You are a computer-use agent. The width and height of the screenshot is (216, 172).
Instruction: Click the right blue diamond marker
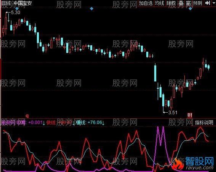coord(190,9)
